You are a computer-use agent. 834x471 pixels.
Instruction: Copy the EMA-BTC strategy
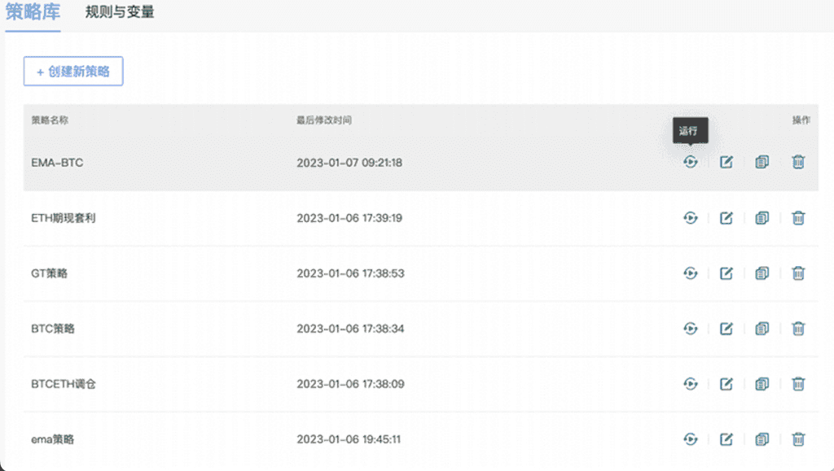click(x=762, y=162)
